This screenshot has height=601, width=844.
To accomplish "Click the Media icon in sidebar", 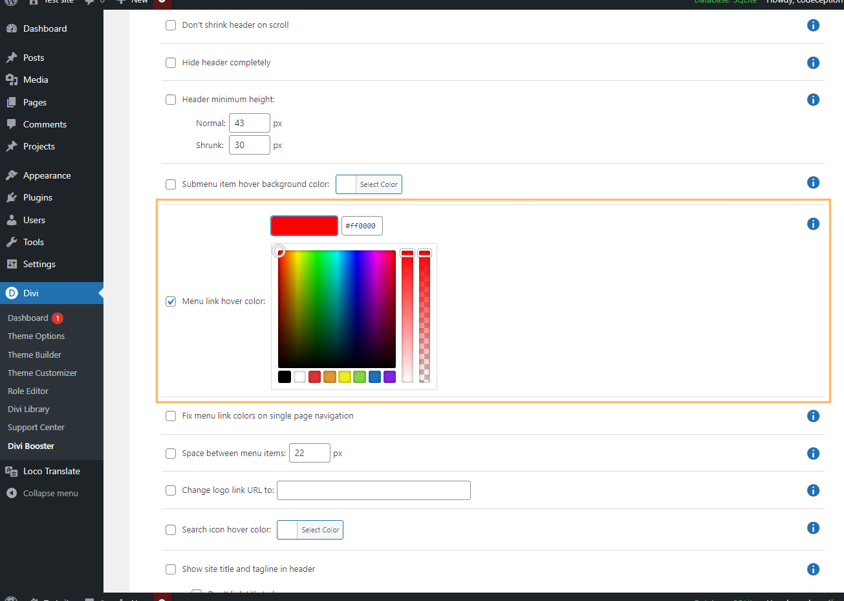I will pos(12,80).
